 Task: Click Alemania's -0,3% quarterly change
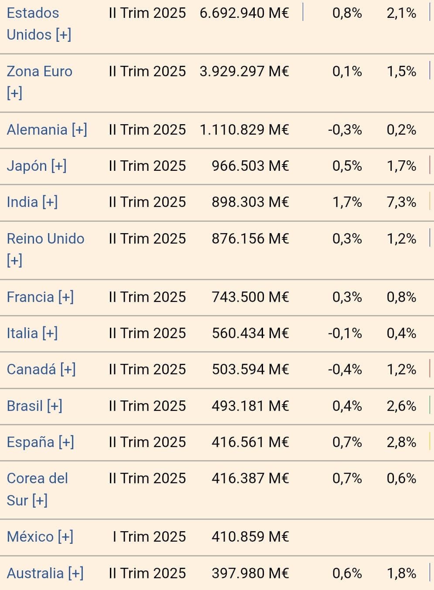pyautogui.click(x=345, y=130)
